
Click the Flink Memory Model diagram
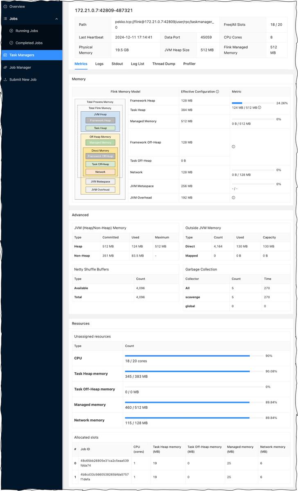101,146
